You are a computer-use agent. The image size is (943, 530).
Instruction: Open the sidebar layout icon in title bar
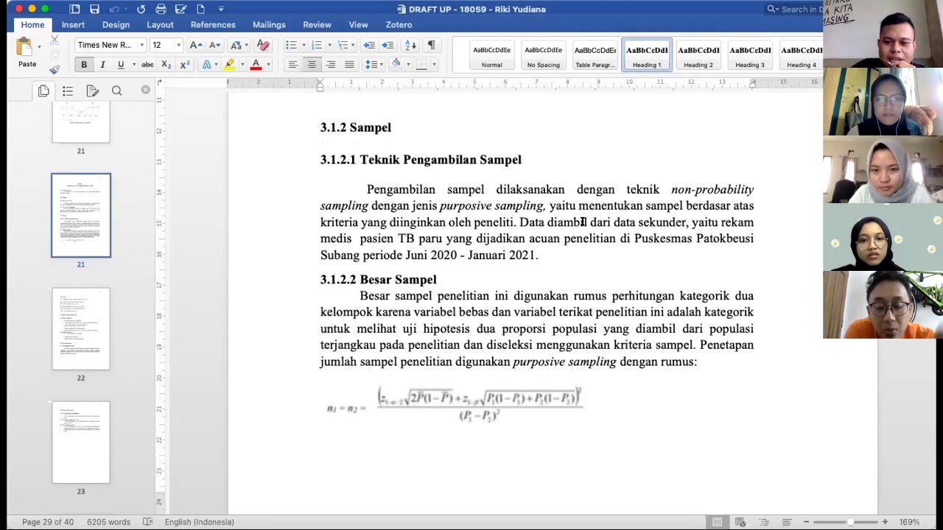click(x=74, y=9)
